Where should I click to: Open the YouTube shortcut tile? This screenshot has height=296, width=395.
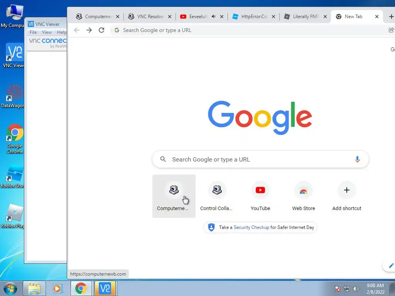coord(260,196)
